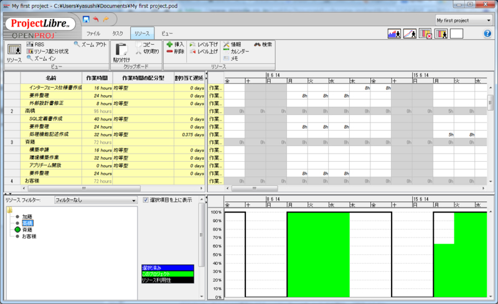The width and height of the screenshot is (498, 304).
Task: Click the red 削除 delete button
Action: point(176,52)
